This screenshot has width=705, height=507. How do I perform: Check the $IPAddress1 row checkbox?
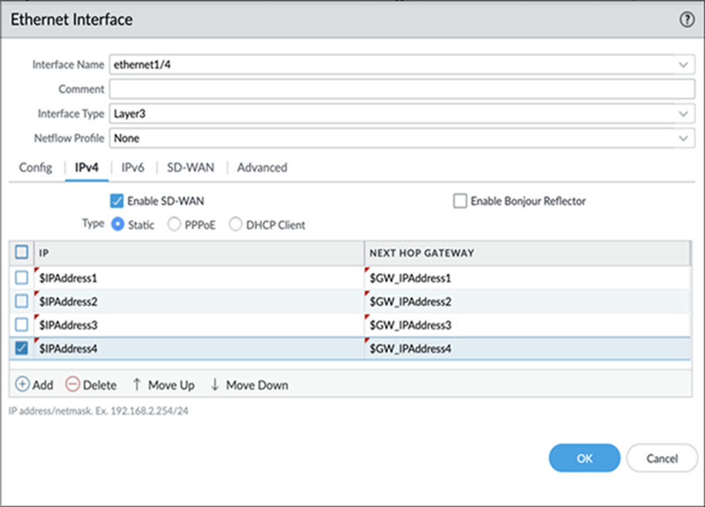(22, 278)
